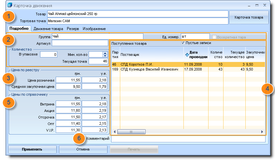The height and width of the screenshot is (160, 275).
Task: Increase Мин. кол-во with up arrow
Action: pos(105,53)
